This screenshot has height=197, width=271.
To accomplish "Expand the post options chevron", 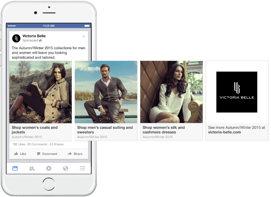I will pos(84,36).
